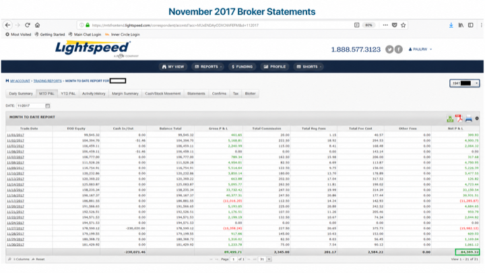
Task: Sort by the Net P & L column header
Action: (x=455, y=129)
